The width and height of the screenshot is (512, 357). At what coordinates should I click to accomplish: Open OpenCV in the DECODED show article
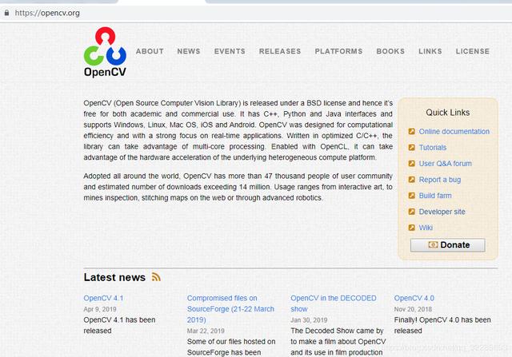click(x=334, y=303)
